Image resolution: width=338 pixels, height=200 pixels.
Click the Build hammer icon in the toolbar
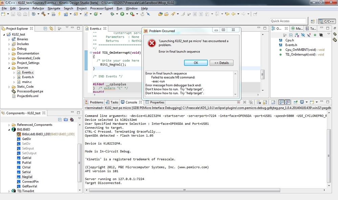pos(44,14)
